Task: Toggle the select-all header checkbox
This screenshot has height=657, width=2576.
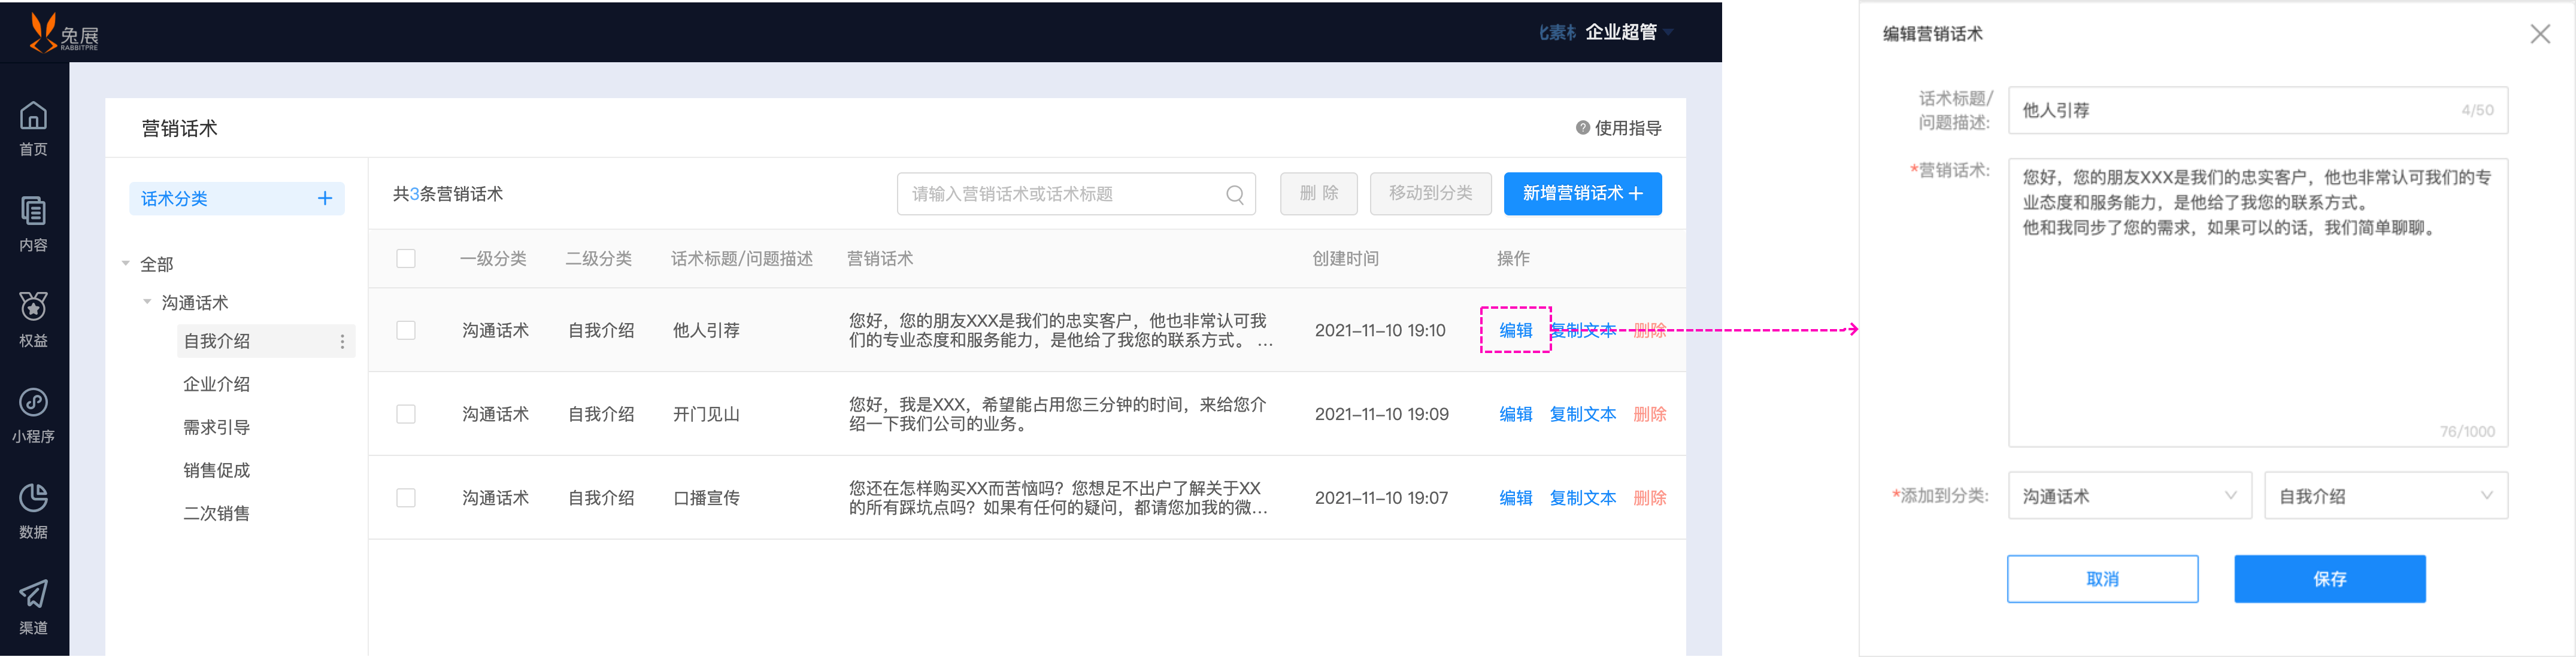Action: pos(406,258)
